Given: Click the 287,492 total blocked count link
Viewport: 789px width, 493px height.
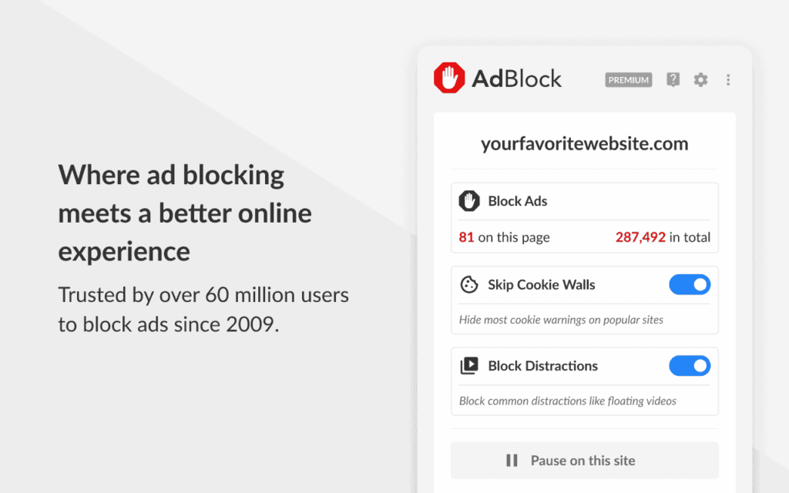Looking at the screenshot, I should point(640,237).
